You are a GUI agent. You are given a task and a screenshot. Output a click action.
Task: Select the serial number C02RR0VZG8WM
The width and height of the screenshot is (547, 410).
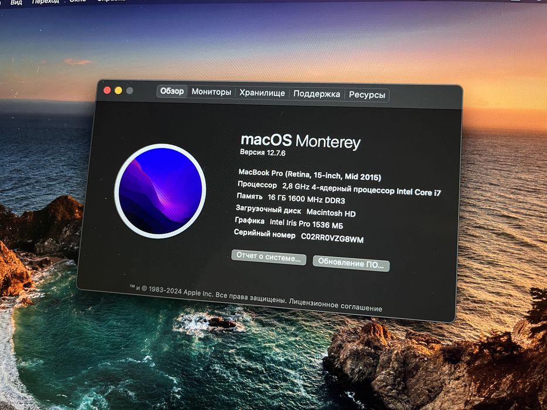[x=332, y=238]
